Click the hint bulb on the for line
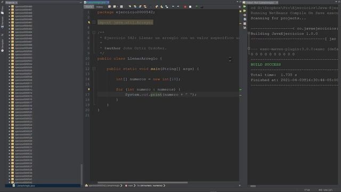341x192 pixels. tap(89, 90)
